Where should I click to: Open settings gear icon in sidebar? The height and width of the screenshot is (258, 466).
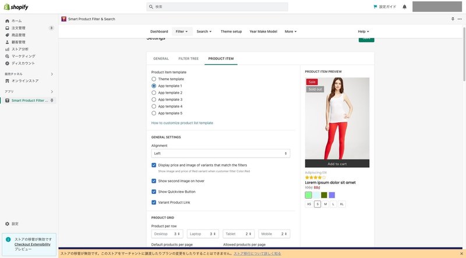click(x=8, y=224)
